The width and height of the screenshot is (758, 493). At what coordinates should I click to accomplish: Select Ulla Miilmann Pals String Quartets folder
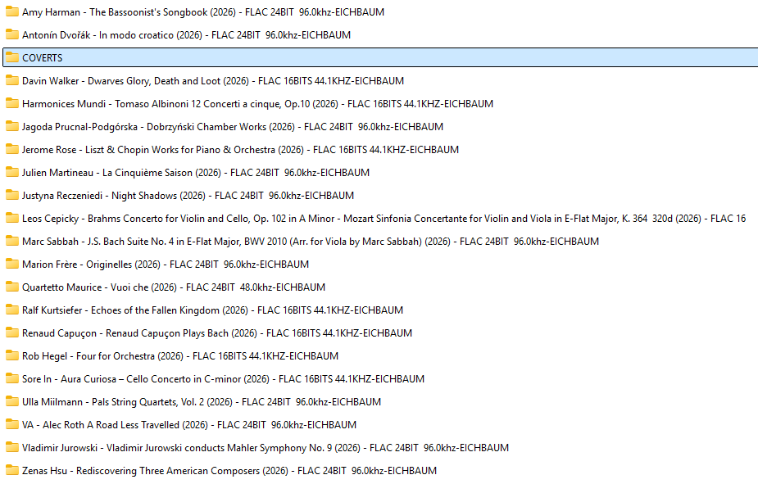point(202,402)
